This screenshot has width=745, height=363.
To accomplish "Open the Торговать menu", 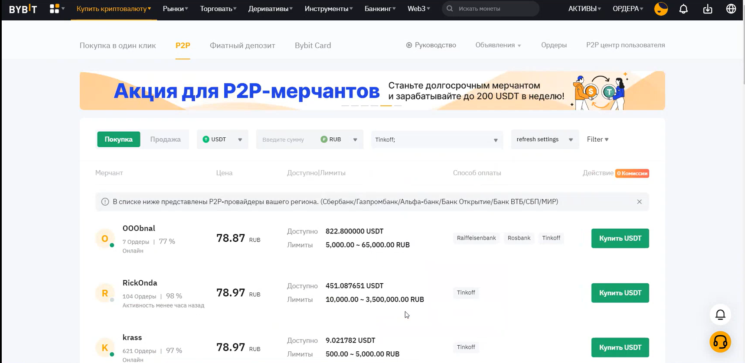I will pos(219,9).
